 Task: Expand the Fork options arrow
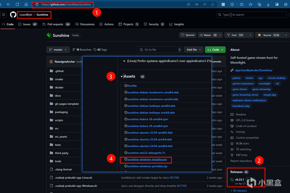250,35
